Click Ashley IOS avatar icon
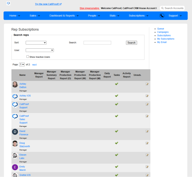Screen dimensions: 192x177 tap(15, 96)
